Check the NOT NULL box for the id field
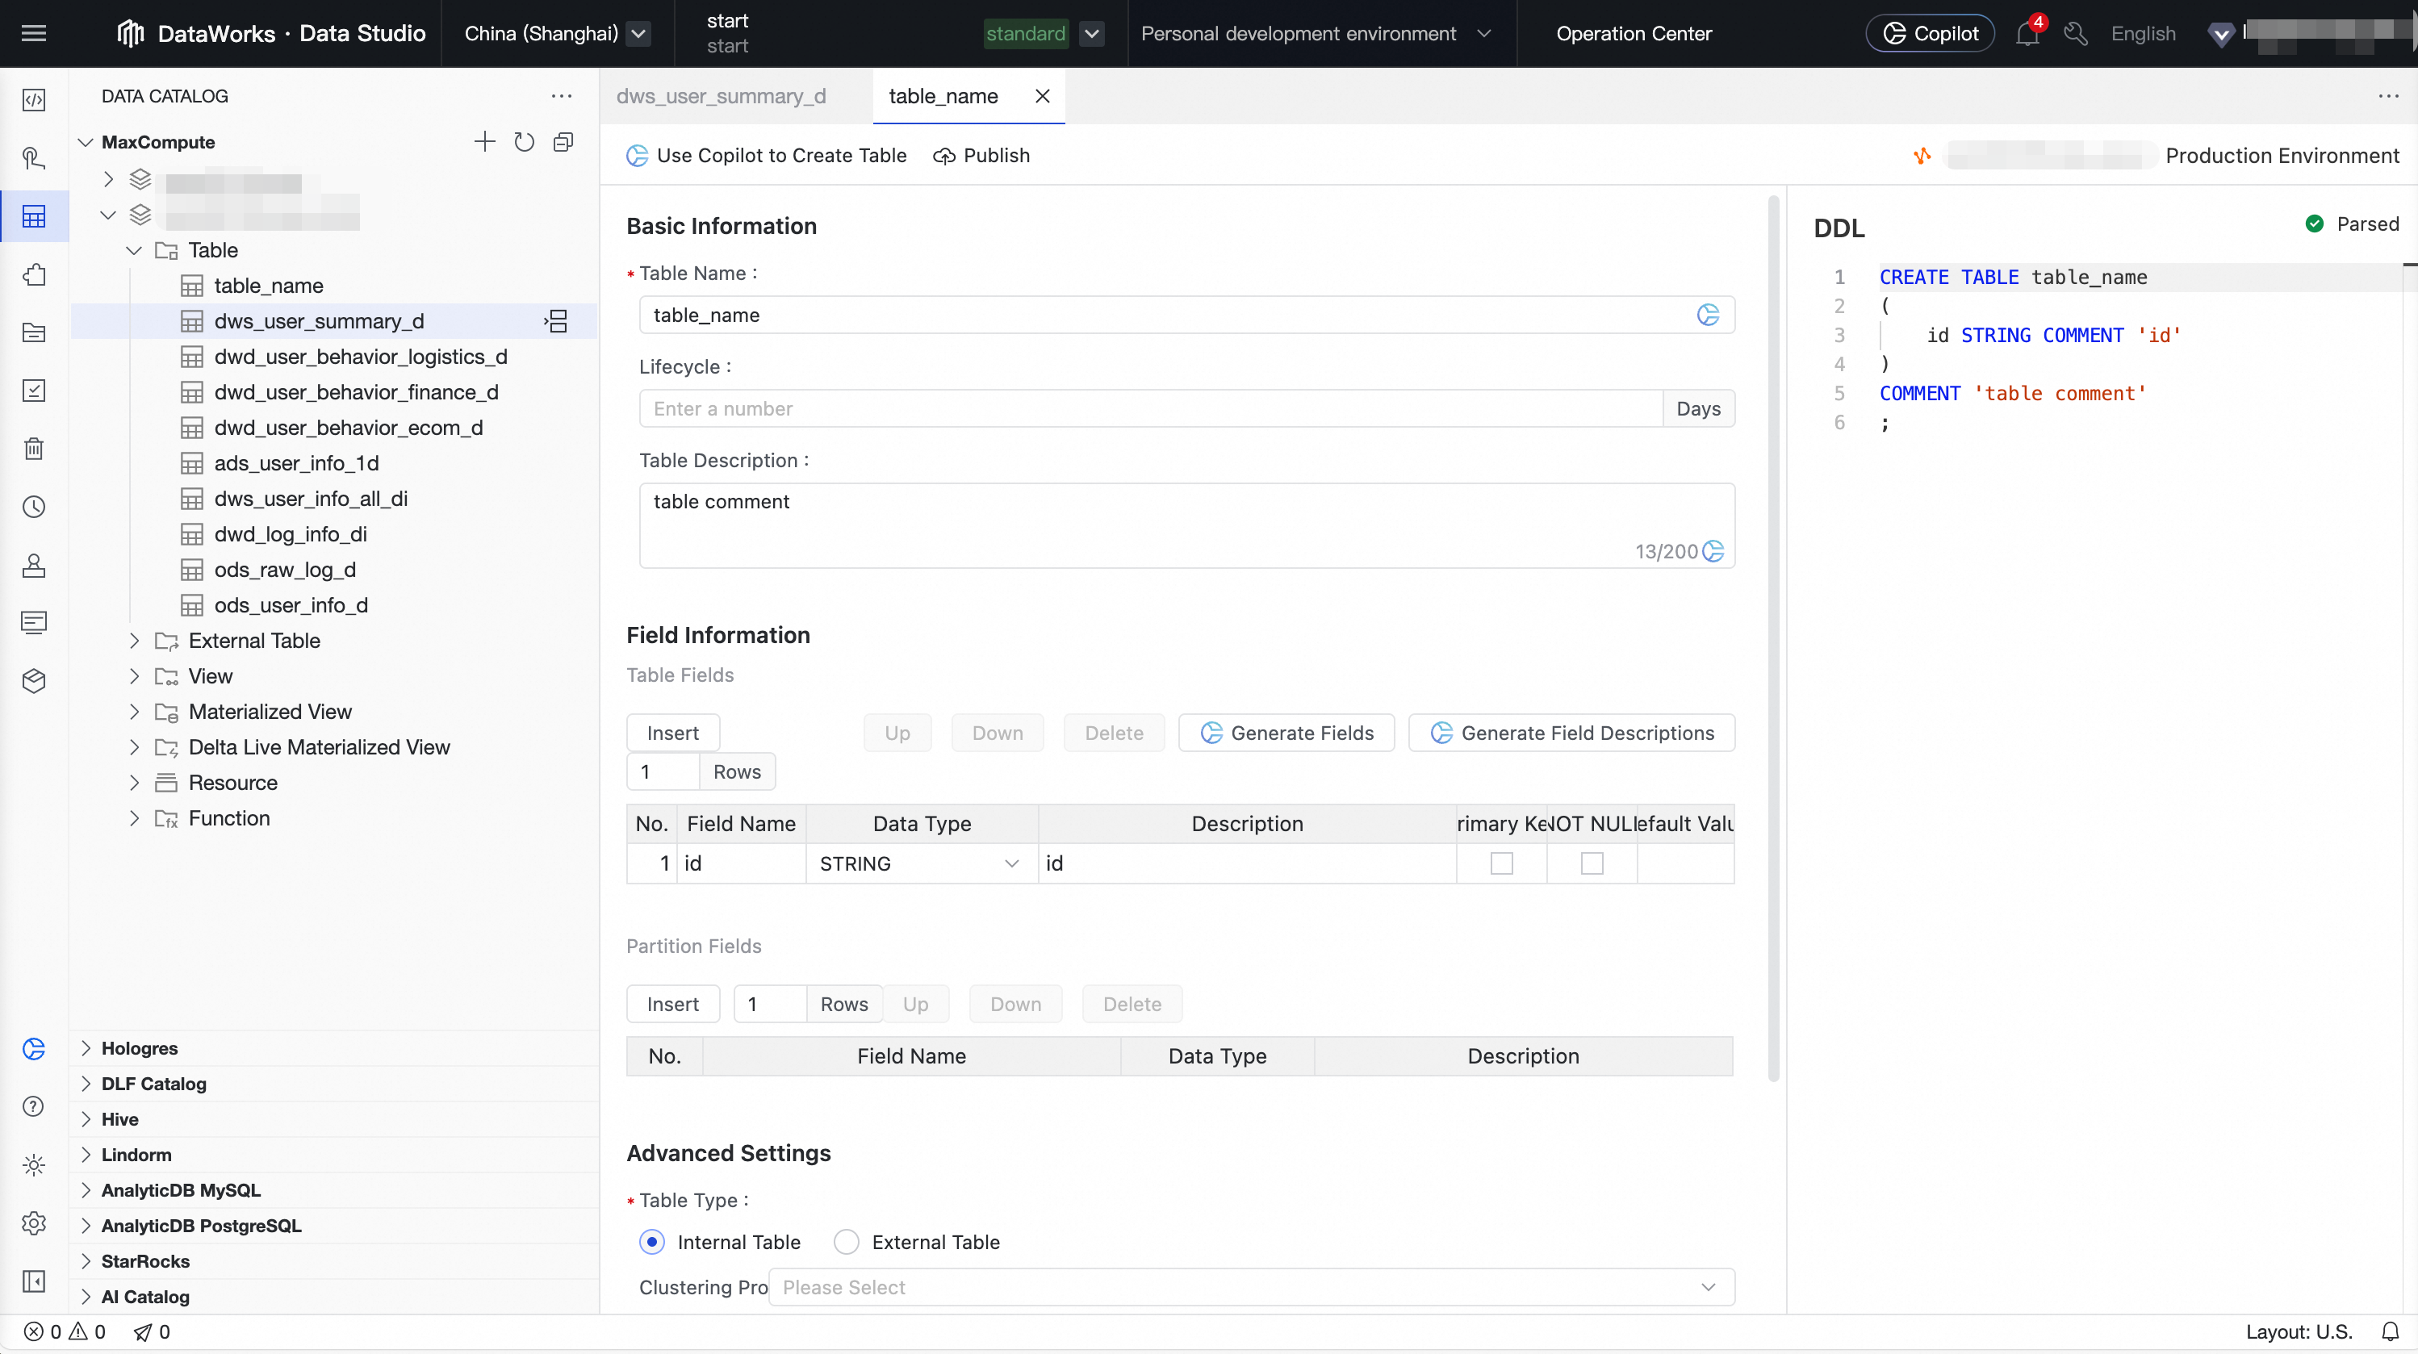The height and width of the screenshot is (1354, 2418). click(1592, 863)
